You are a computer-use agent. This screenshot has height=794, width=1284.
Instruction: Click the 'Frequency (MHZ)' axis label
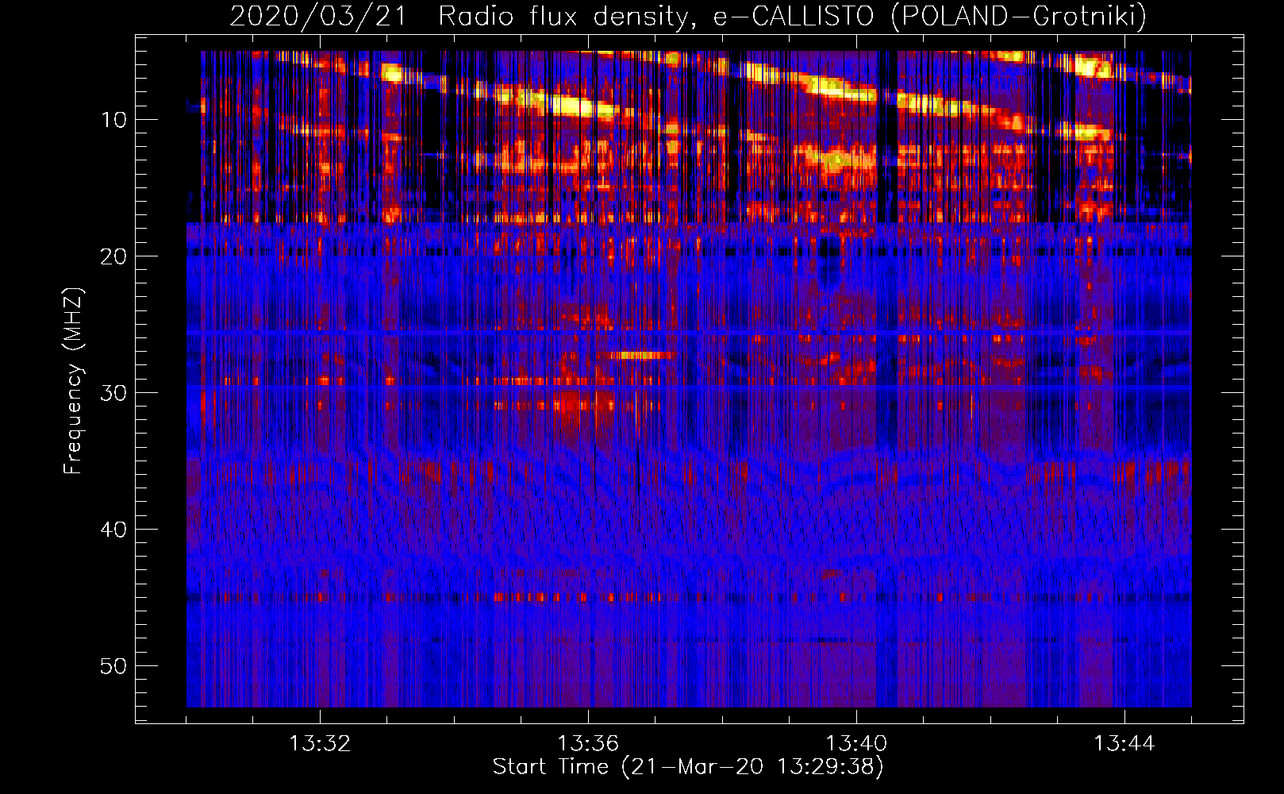[72, 381]
